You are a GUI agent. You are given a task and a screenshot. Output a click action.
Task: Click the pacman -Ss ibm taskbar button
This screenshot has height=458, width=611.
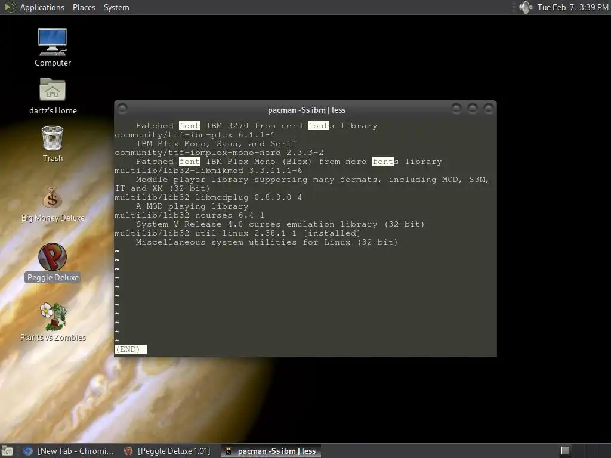pos(271,451)
